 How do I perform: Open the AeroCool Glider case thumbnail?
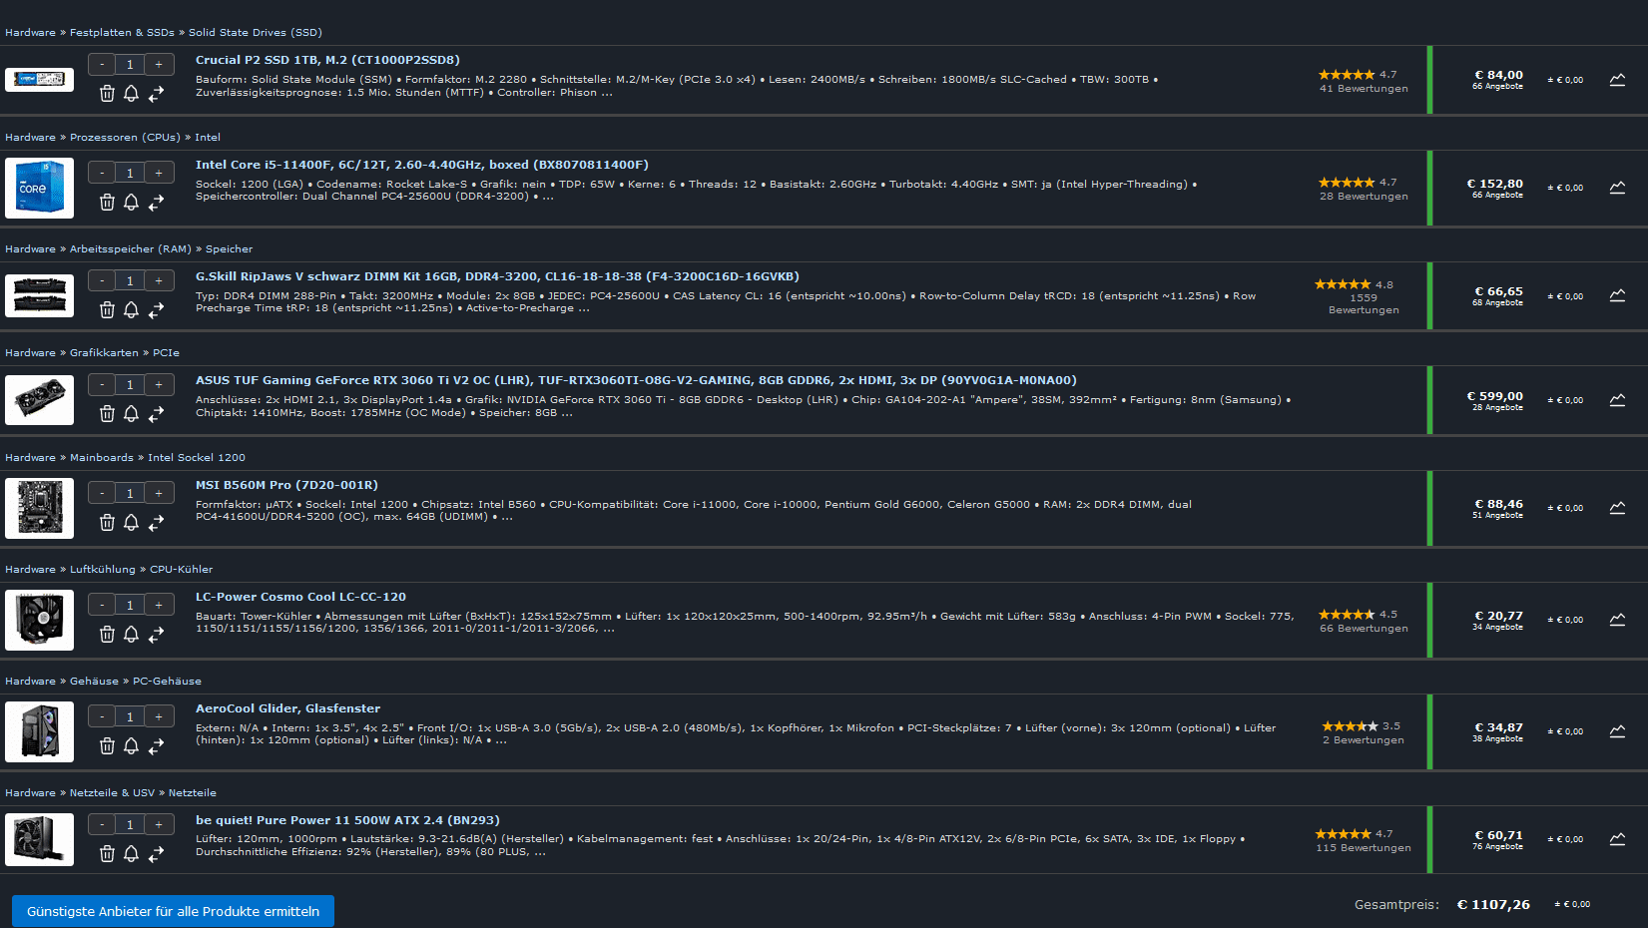coord(39,731)
